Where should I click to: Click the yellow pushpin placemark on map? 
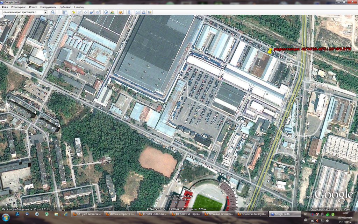coord(270,50)
